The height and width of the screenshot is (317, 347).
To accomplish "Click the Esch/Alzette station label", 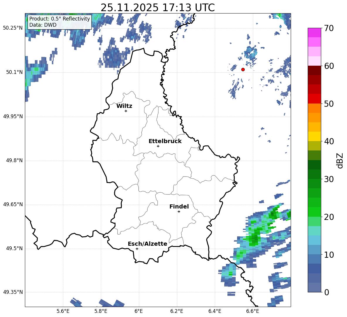I will pyautogui.click(x=147, y=244).
